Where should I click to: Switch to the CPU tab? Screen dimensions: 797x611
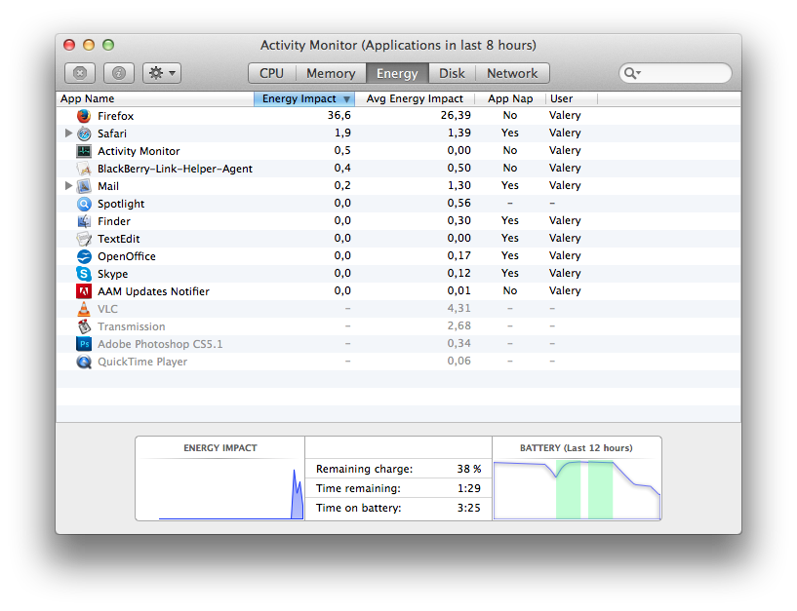(x=271, y=73)
